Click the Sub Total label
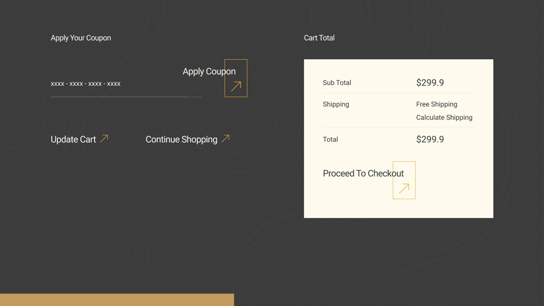The image size is (544, 306). pyautogui.click(x=337, y=83)
